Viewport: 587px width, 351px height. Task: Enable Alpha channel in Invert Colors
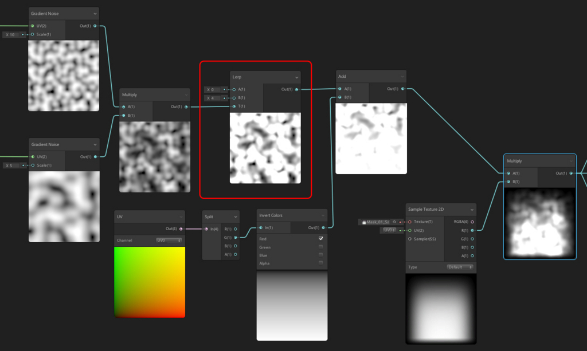(321, 263)
